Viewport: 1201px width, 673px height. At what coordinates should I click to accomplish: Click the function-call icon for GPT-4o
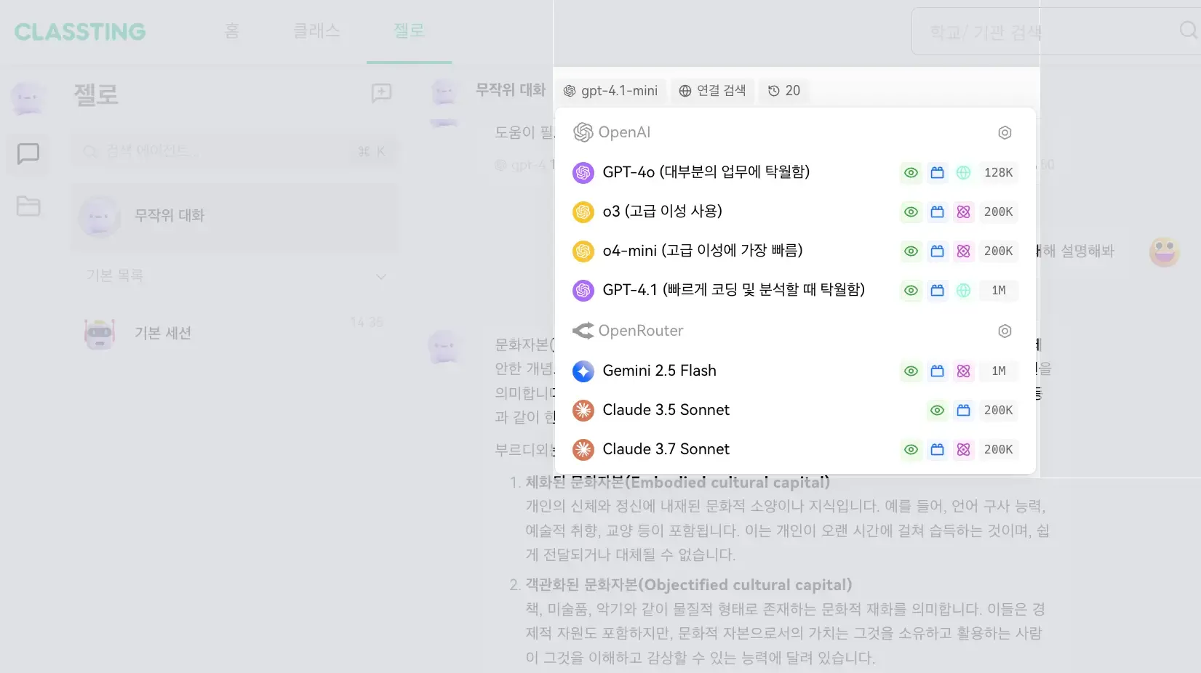937,172
